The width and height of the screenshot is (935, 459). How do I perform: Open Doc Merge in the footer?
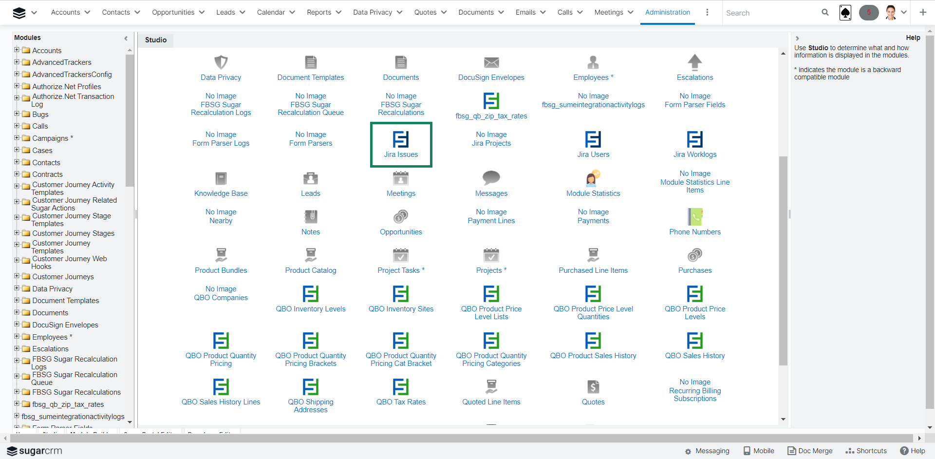[810, 451]
